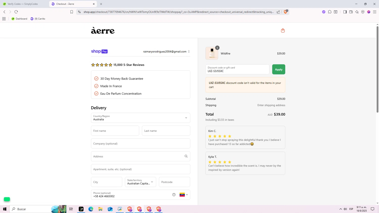Click the green floating widget button
Screen dimensions: 379x213
click(x=7, y=199)
